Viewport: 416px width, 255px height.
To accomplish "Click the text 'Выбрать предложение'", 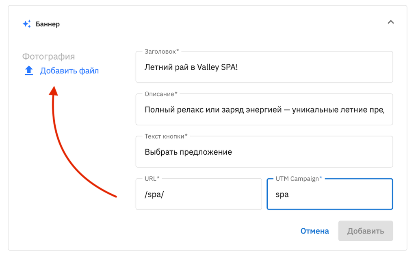I will (x=188, y=152).
